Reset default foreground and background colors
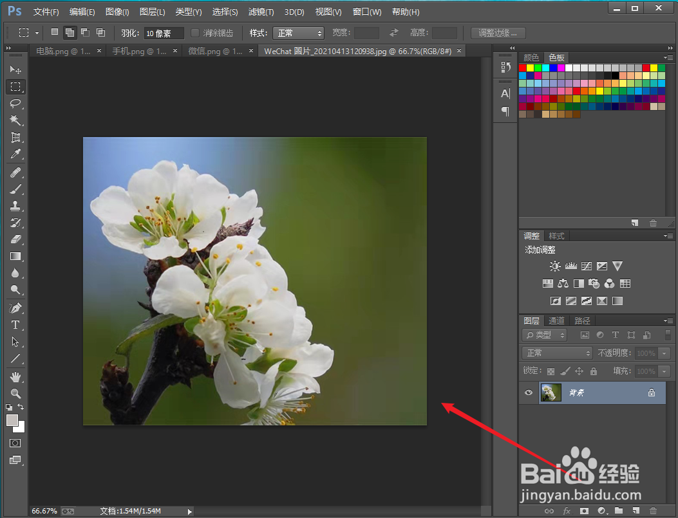678x518 pixels. click(9, 407)
